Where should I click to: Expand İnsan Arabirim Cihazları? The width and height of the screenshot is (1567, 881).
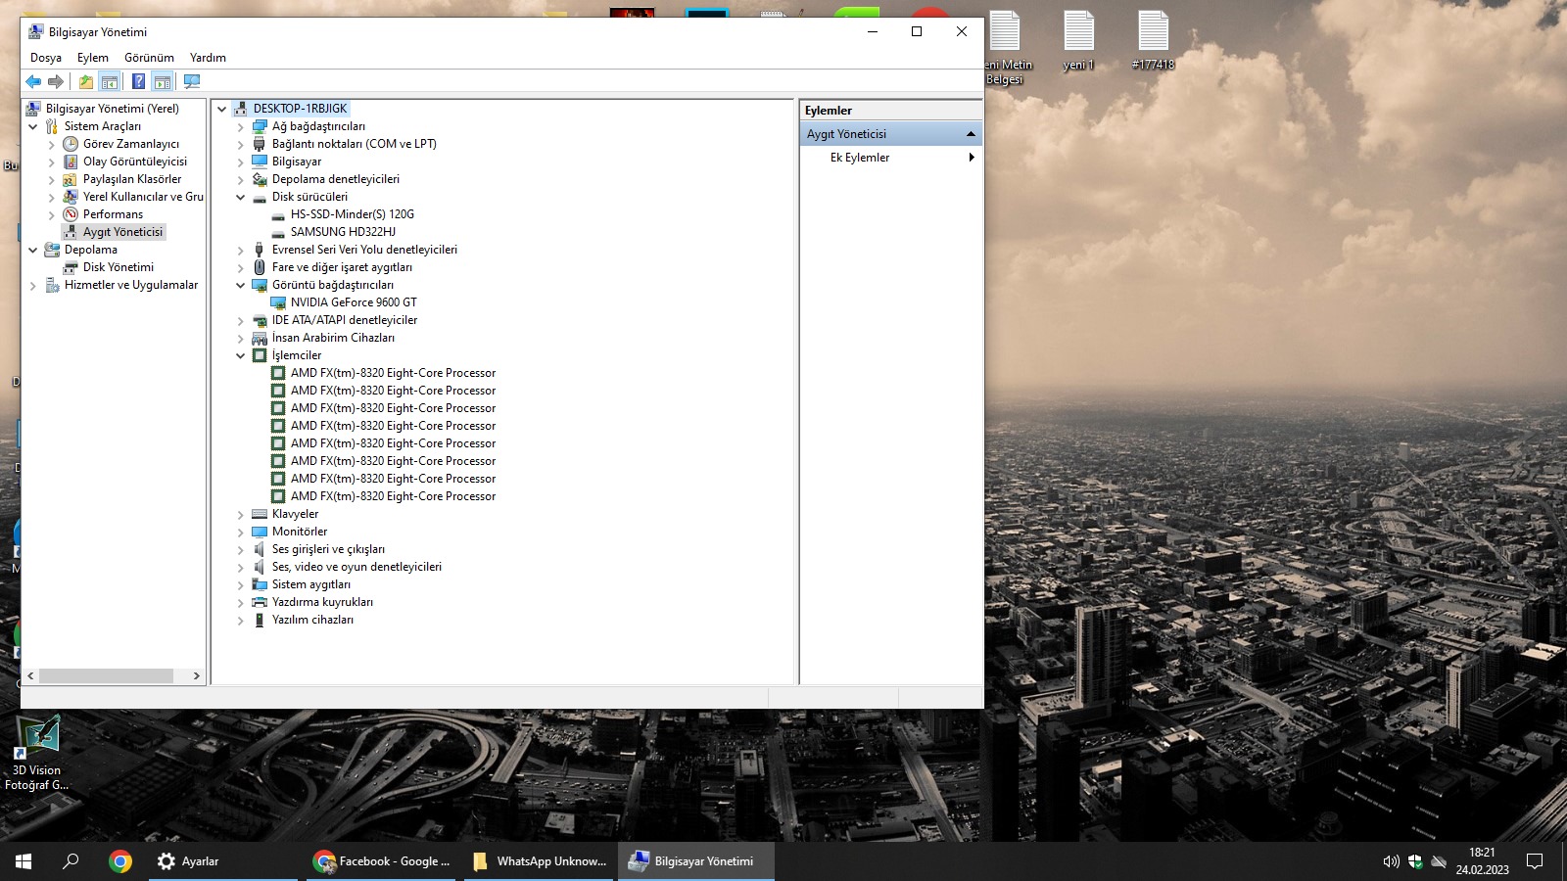click(241, 338)
